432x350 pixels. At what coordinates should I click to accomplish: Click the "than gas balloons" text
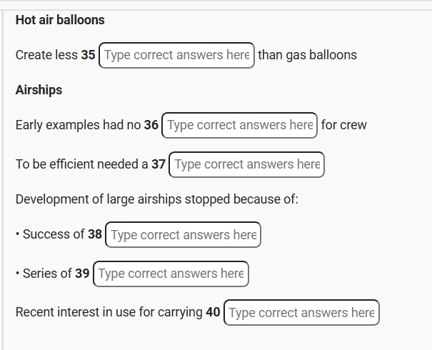point(307,55)
